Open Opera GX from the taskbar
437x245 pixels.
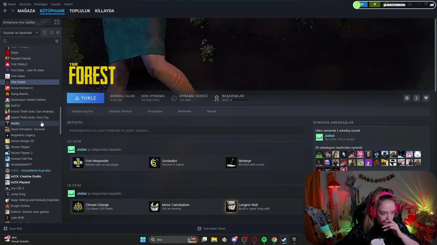click(x=254, y=240)
